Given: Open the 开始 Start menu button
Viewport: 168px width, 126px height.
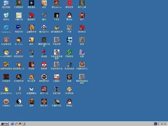Looking at the screenshot, I should tap(4, 124).
